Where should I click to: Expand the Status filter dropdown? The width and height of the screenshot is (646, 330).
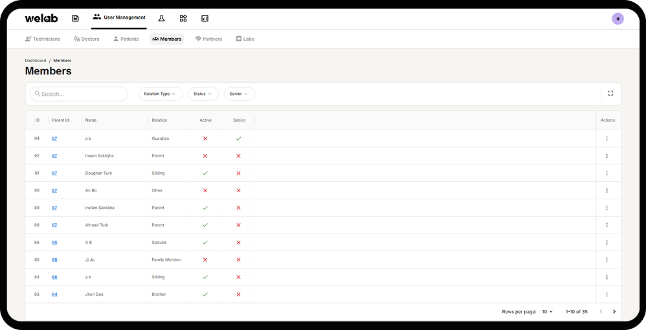203,94
